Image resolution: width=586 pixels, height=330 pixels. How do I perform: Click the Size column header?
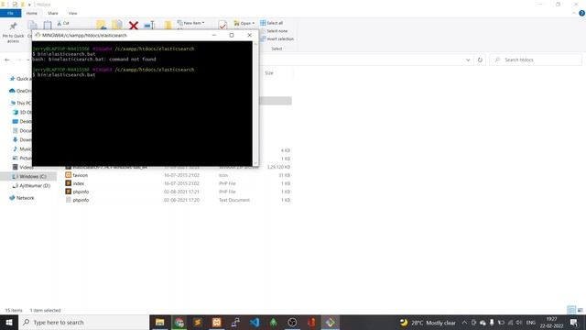click(269, 73)
